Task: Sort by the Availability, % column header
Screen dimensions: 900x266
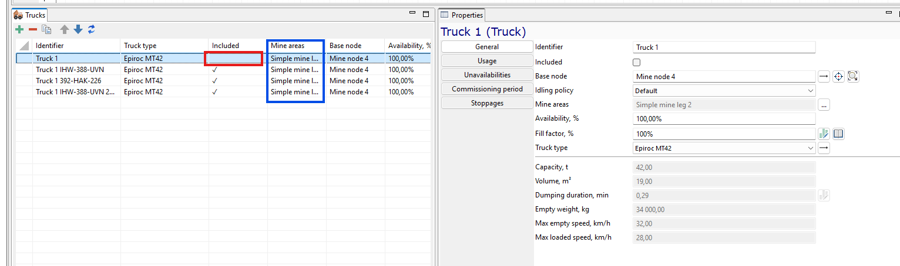Action: [408, 46]
